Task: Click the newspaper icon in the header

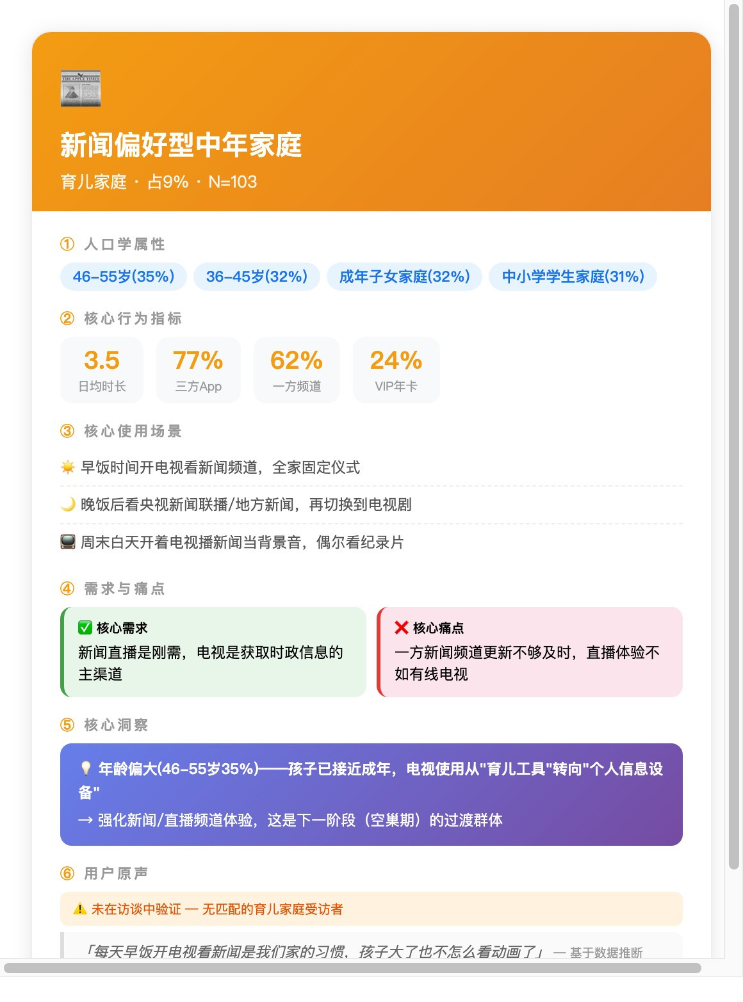Action: click(81, 88)
